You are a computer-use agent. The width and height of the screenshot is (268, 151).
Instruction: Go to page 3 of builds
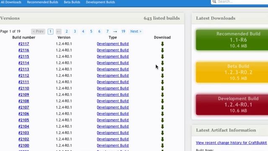click(75, 31)
